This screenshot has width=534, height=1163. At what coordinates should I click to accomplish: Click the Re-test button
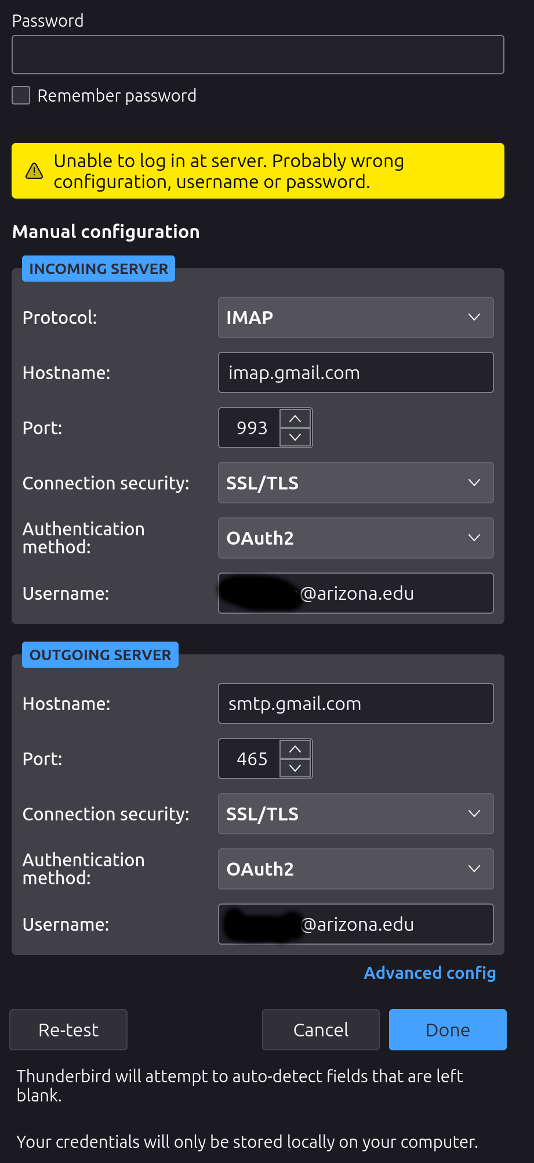pyautogui.click(x=68, y=1029)
